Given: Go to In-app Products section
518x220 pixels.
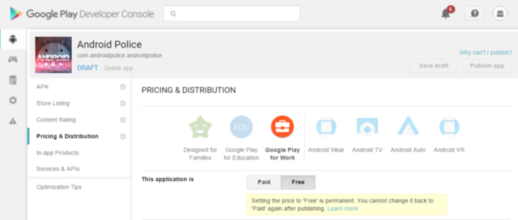Looking at the screenshot, I should click(57, 153).
